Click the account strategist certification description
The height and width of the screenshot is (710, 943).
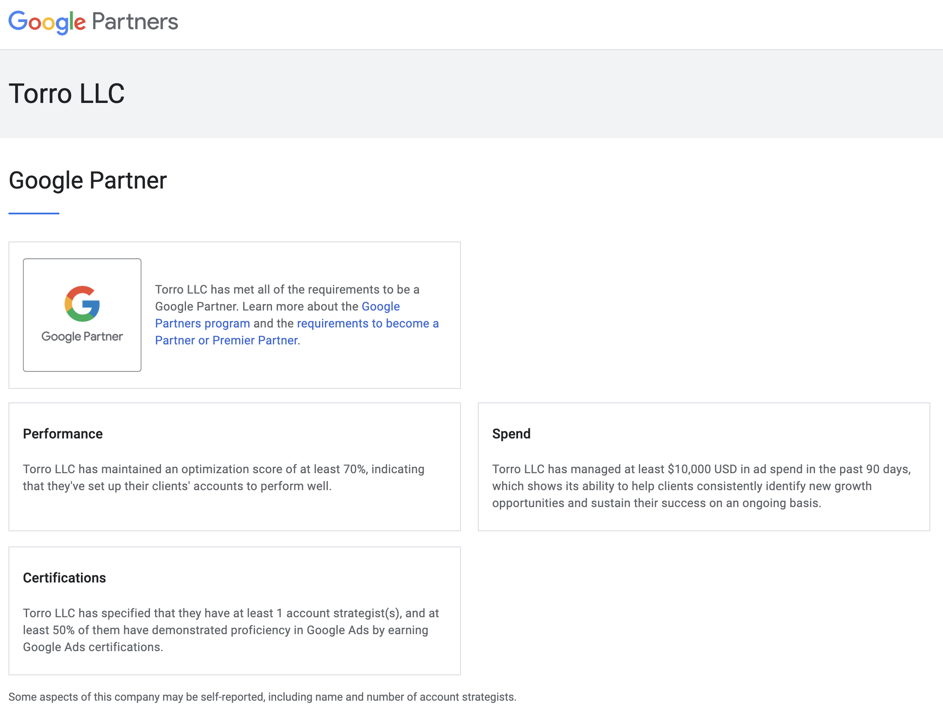tap(230, 630)
